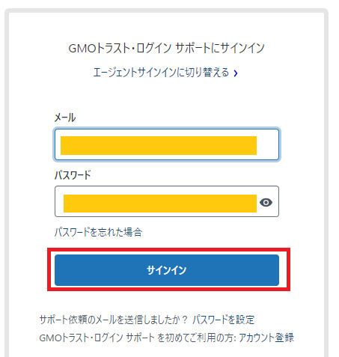The image size is (339, 357).
Task: Click the yellow masked area in the パスワード field
Action: click(x=160, y=204)
